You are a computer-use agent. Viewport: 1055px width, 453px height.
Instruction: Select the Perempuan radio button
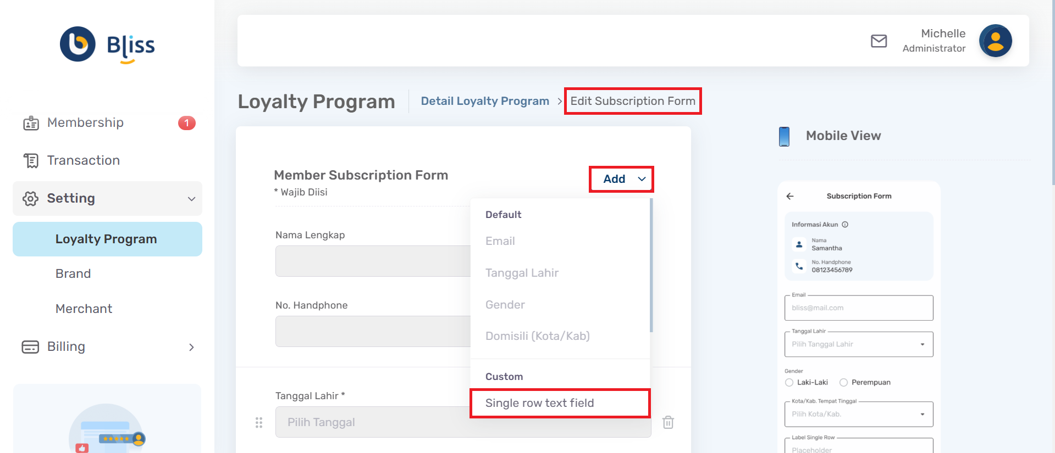(x=843, y=383)
